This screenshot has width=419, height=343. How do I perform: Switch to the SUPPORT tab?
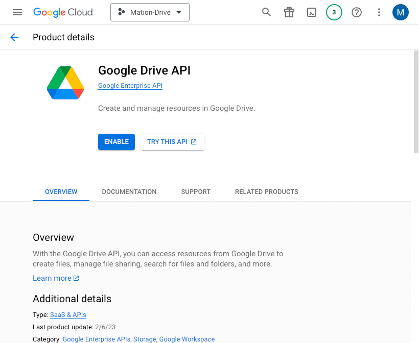pyautogui.click(x=196, y=191)
